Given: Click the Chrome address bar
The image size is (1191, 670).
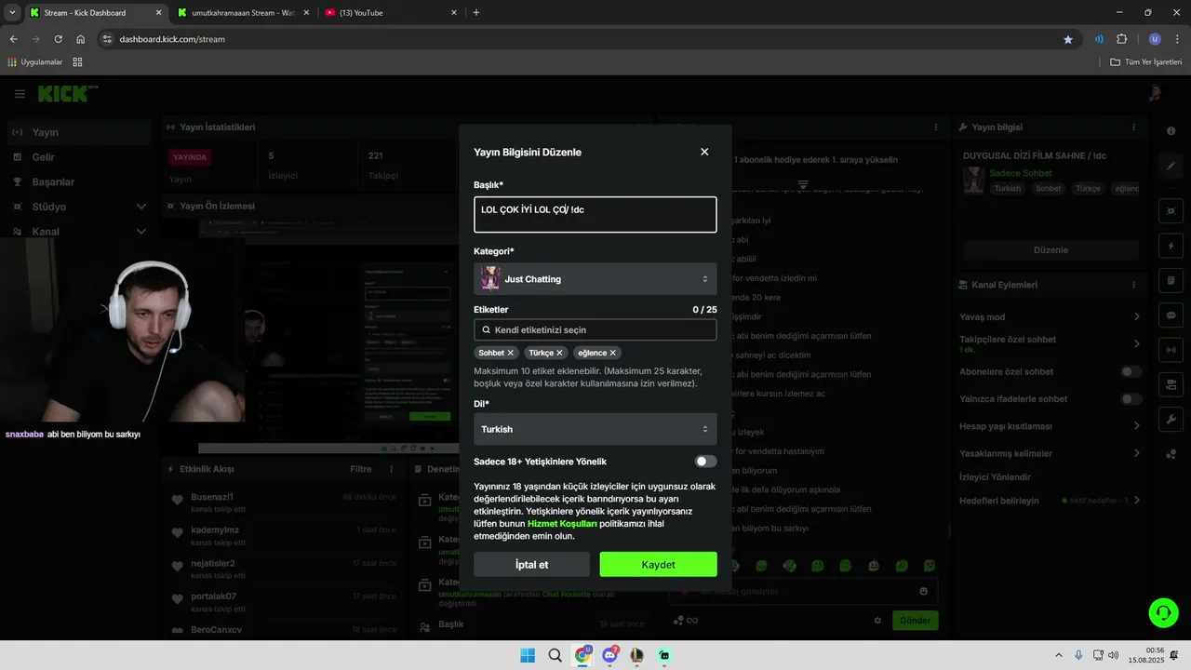Looking at the screenshot, I should coord(586,39).
